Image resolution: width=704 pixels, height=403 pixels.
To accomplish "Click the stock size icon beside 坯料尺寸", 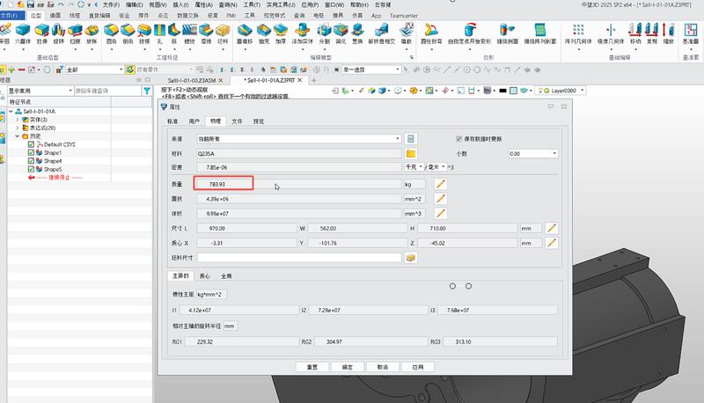I will (x=411, y=258).
